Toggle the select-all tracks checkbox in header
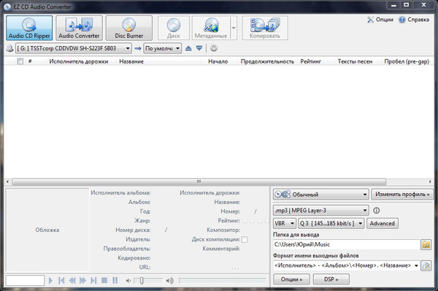This screenshot has width=438, height=291. click(x=20, y=61)
